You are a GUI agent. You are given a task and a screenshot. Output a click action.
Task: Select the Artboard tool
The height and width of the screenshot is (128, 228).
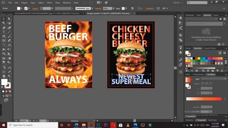click(x=4, y=72)
